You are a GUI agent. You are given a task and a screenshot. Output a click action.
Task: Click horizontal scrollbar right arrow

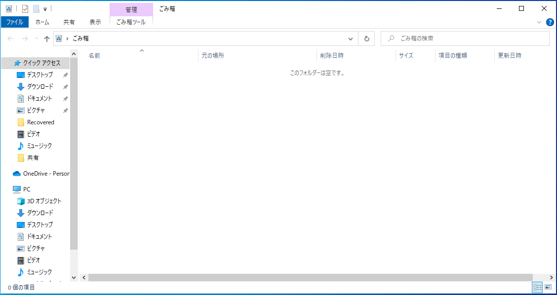pos(550,277)
